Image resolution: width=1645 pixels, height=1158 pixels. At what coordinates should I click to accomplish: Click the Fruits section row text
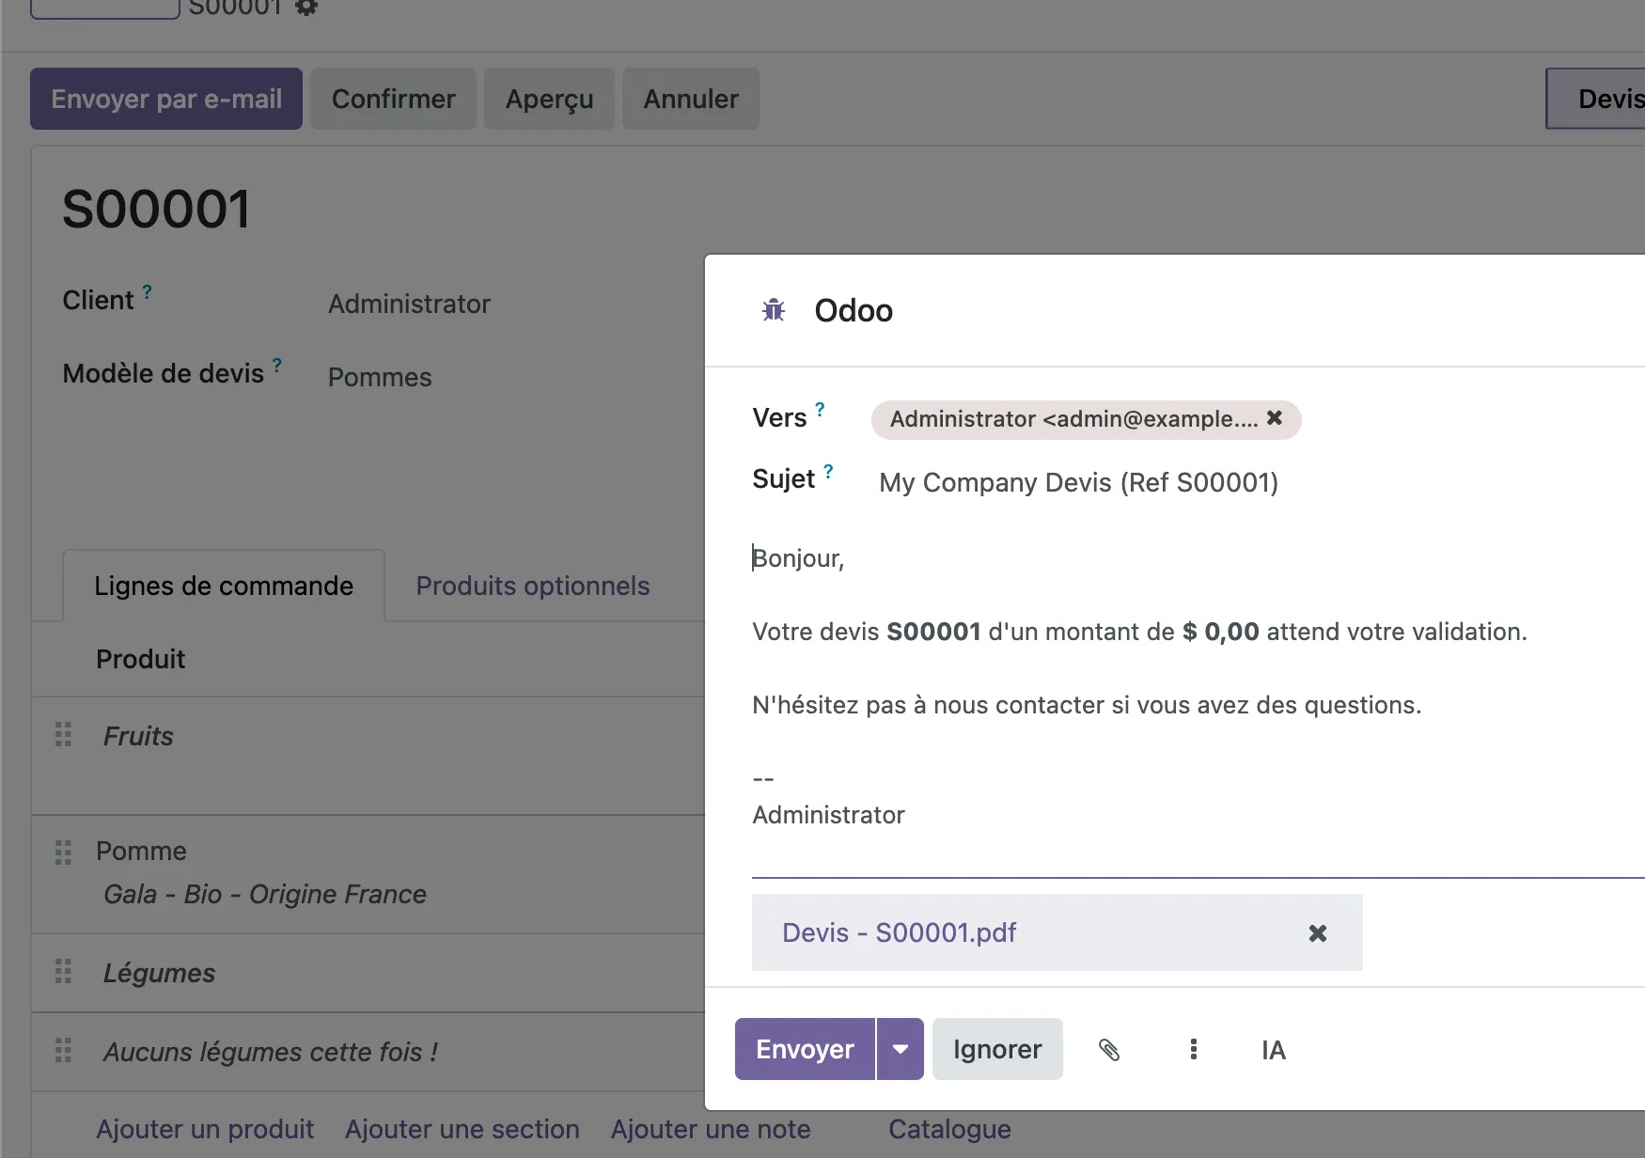(x=138, y=736)
